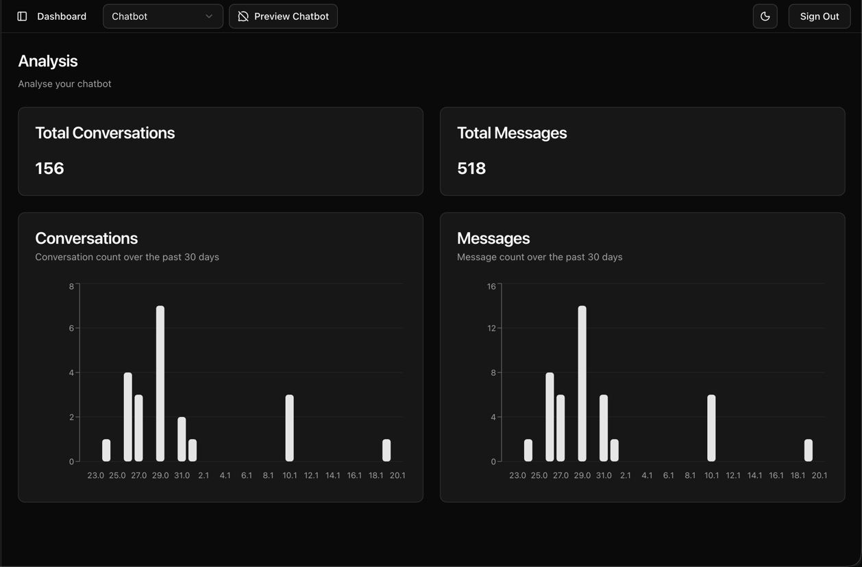The width and height of the screenshot is (862, 567).
Task: Select the Analysis page heading
Action: tap(48, 61)
